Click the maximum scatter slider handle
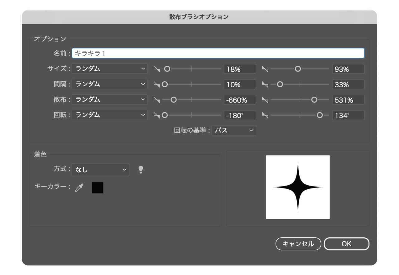 coord(314,100)
